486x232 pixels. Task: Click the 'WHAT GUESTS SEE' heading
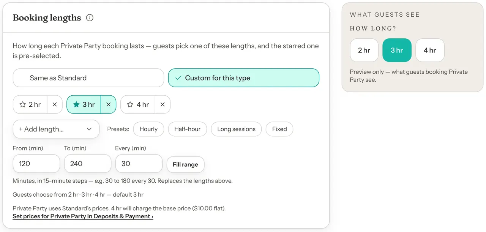(x=385, y=15)
